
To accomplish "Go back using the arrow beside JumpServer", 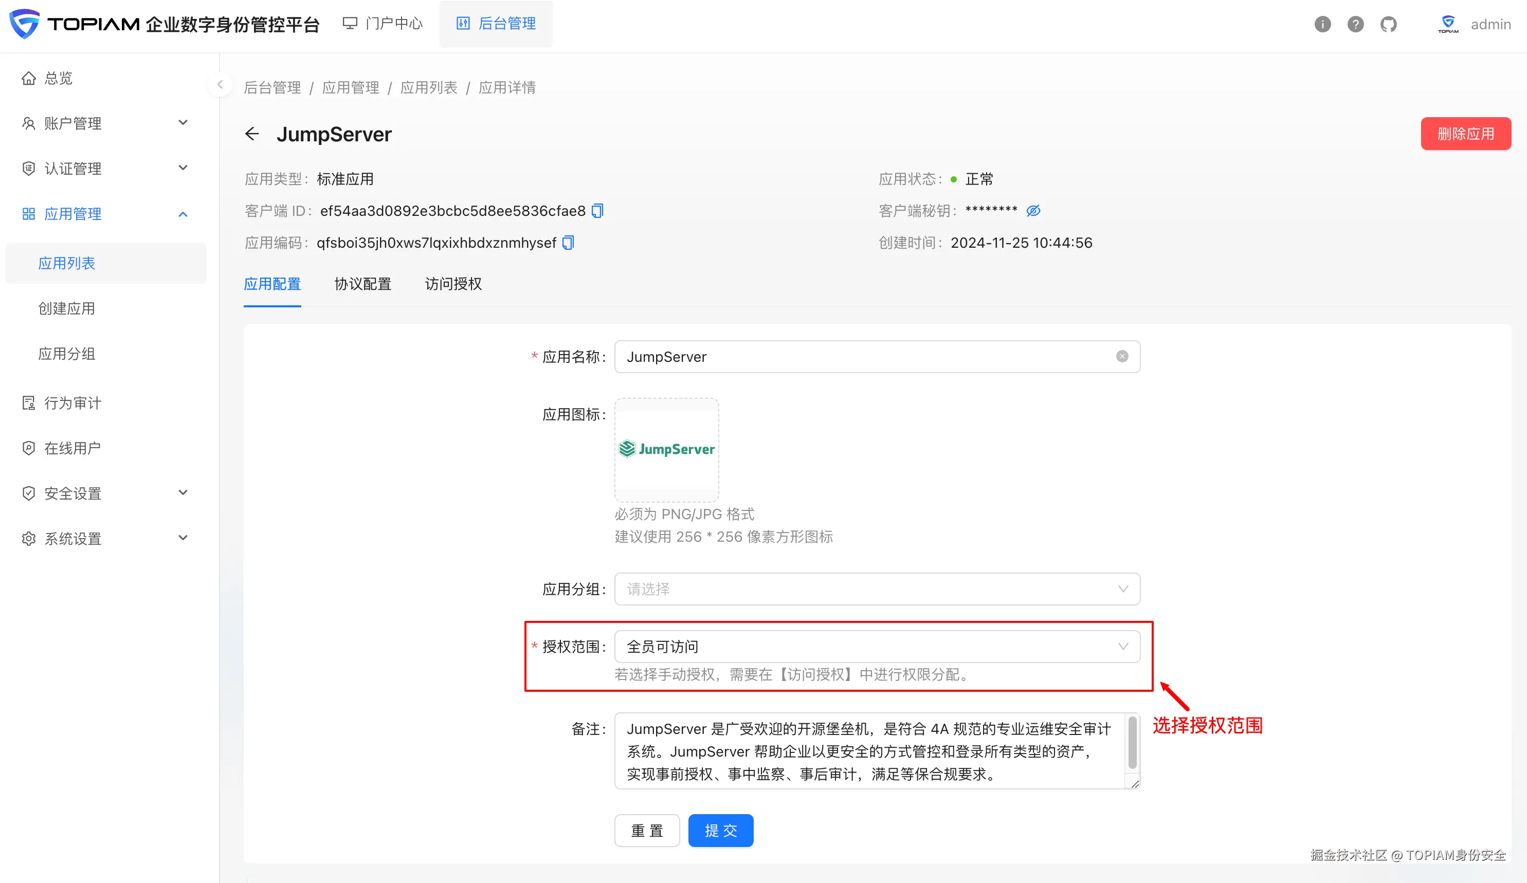I will (x=252, y=134).
